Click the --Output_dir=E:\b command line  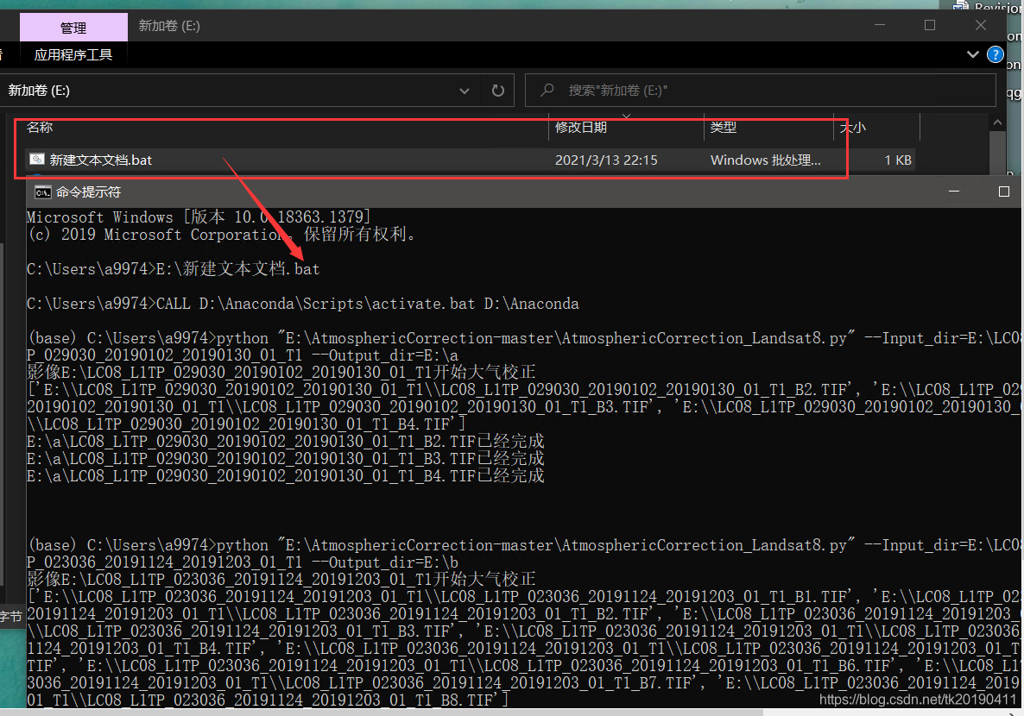[x=243, y=562]
